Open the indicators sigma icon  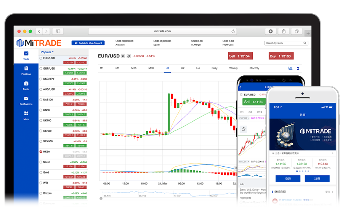[x=298, y=68]
